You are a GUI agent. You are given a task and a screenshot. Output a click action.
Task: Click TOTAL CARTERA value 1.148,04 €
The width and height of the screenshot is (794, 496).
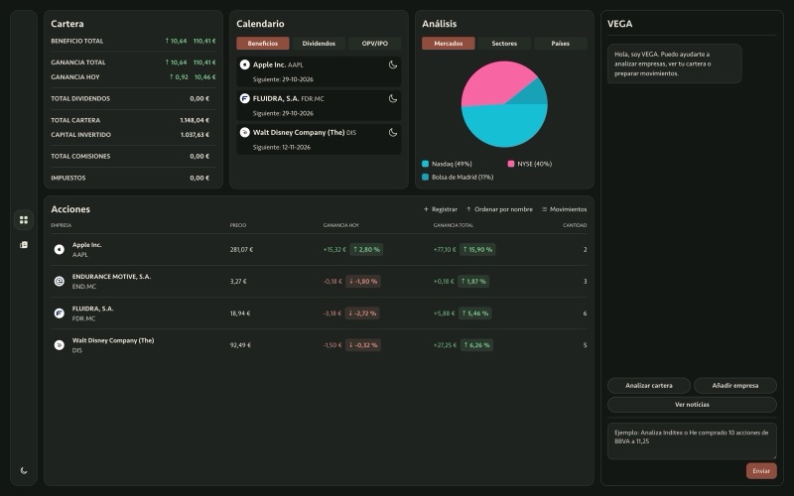click(195, 120)
